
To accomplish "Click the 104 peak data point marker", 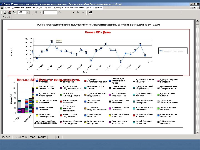I will coord(52,42).
